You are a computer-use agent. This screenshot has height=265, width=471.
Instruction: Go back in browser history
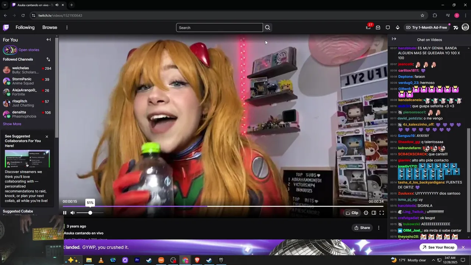click(x=5, y=15)
